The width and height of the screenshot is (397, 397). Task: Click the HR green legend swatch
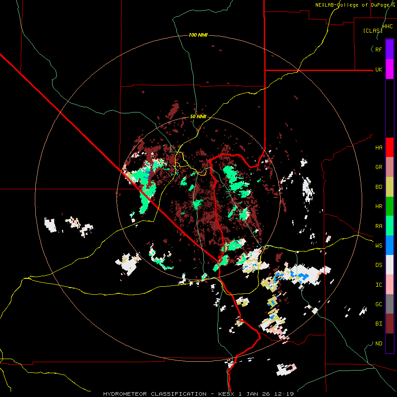pos(390,206)
